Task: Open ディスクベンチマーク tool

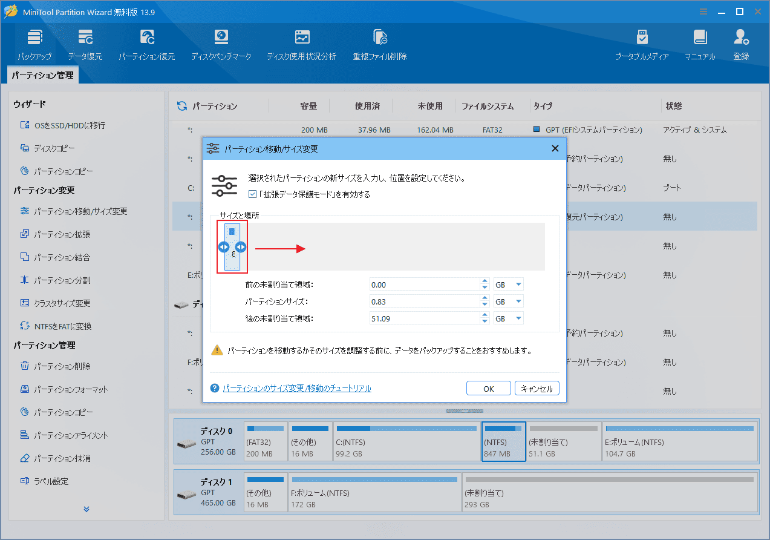Action: click(221, 45)
